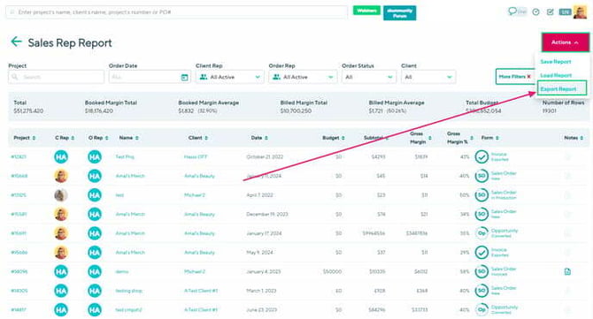
Task: Open the Client filter dropdown
Action: point(428,77)
